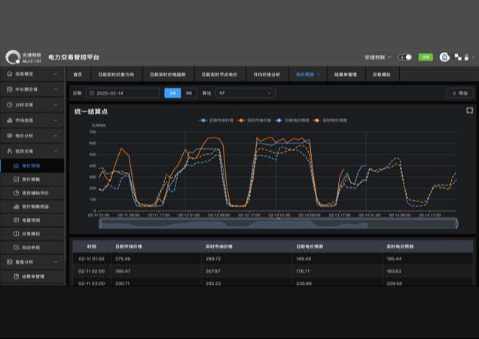Image resolution: width=479 pixels, height=339 pixels.
Task: Open the 安捷物联 account dropdown in the header
Action: tap(377, 57)
